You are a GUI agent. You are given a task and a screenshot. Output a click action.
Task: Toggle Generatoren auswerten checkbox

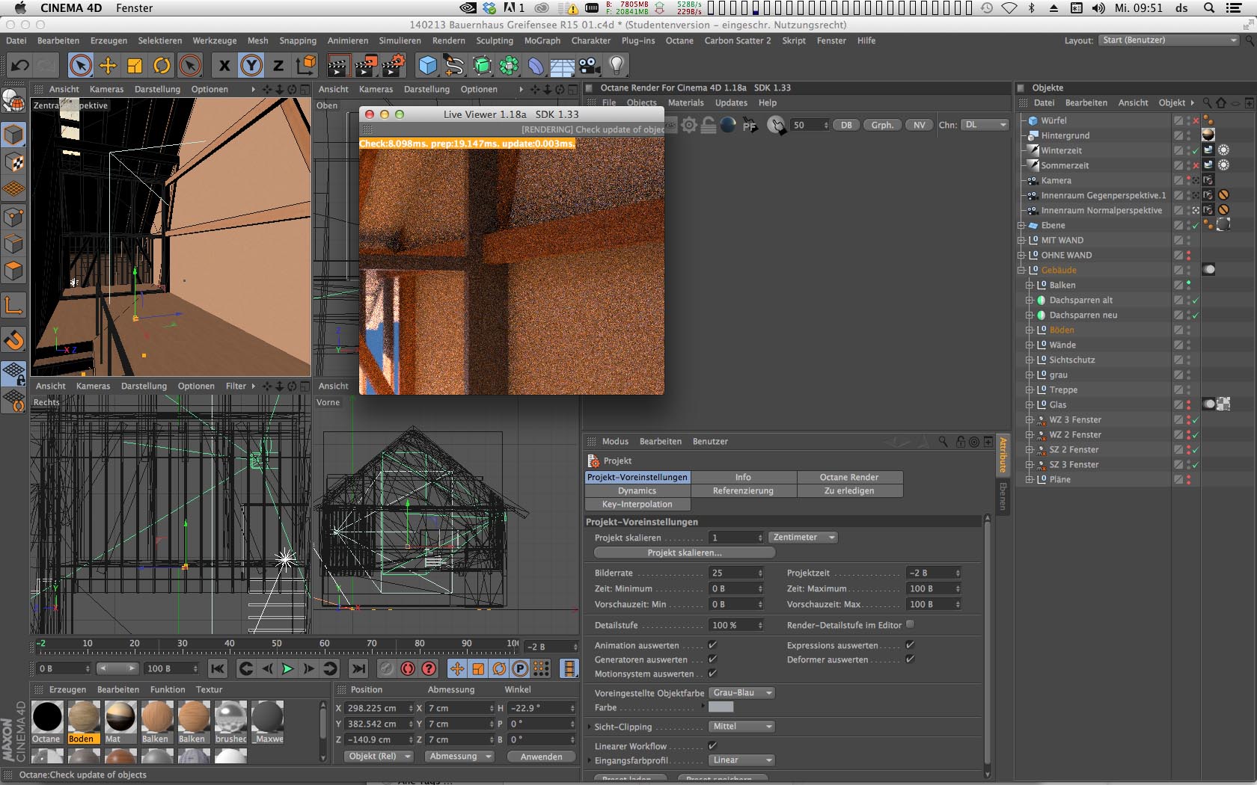[x=712, y=659]
